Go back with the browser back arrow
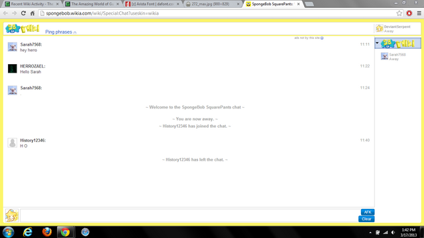Image resolution: width=424 pixels, height=238 pixels. click(5, 13)
